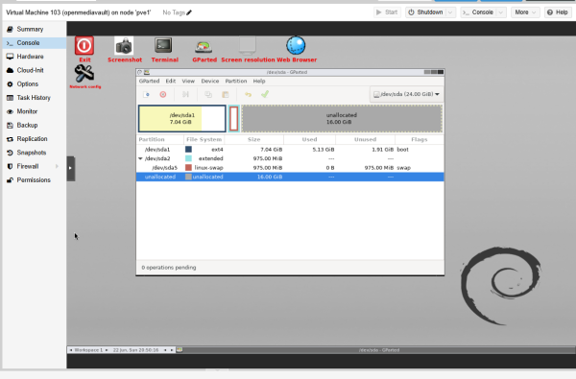Open Permissions in the sidebar
Screen dimensions: 576x379
35,179
